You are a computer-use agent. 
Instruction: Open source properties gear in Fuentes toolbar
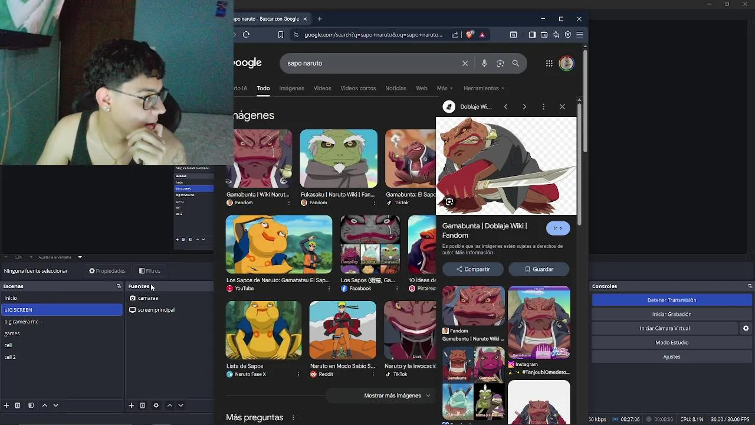[156, 406]
